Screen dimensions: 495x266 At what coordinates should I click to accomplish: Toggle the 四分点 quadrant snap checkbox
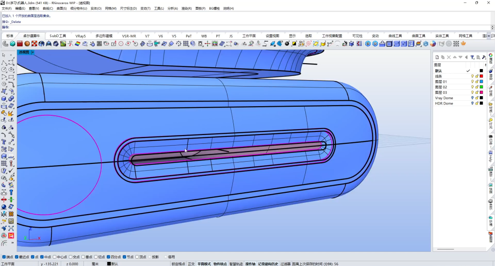[x=108, y=257]
